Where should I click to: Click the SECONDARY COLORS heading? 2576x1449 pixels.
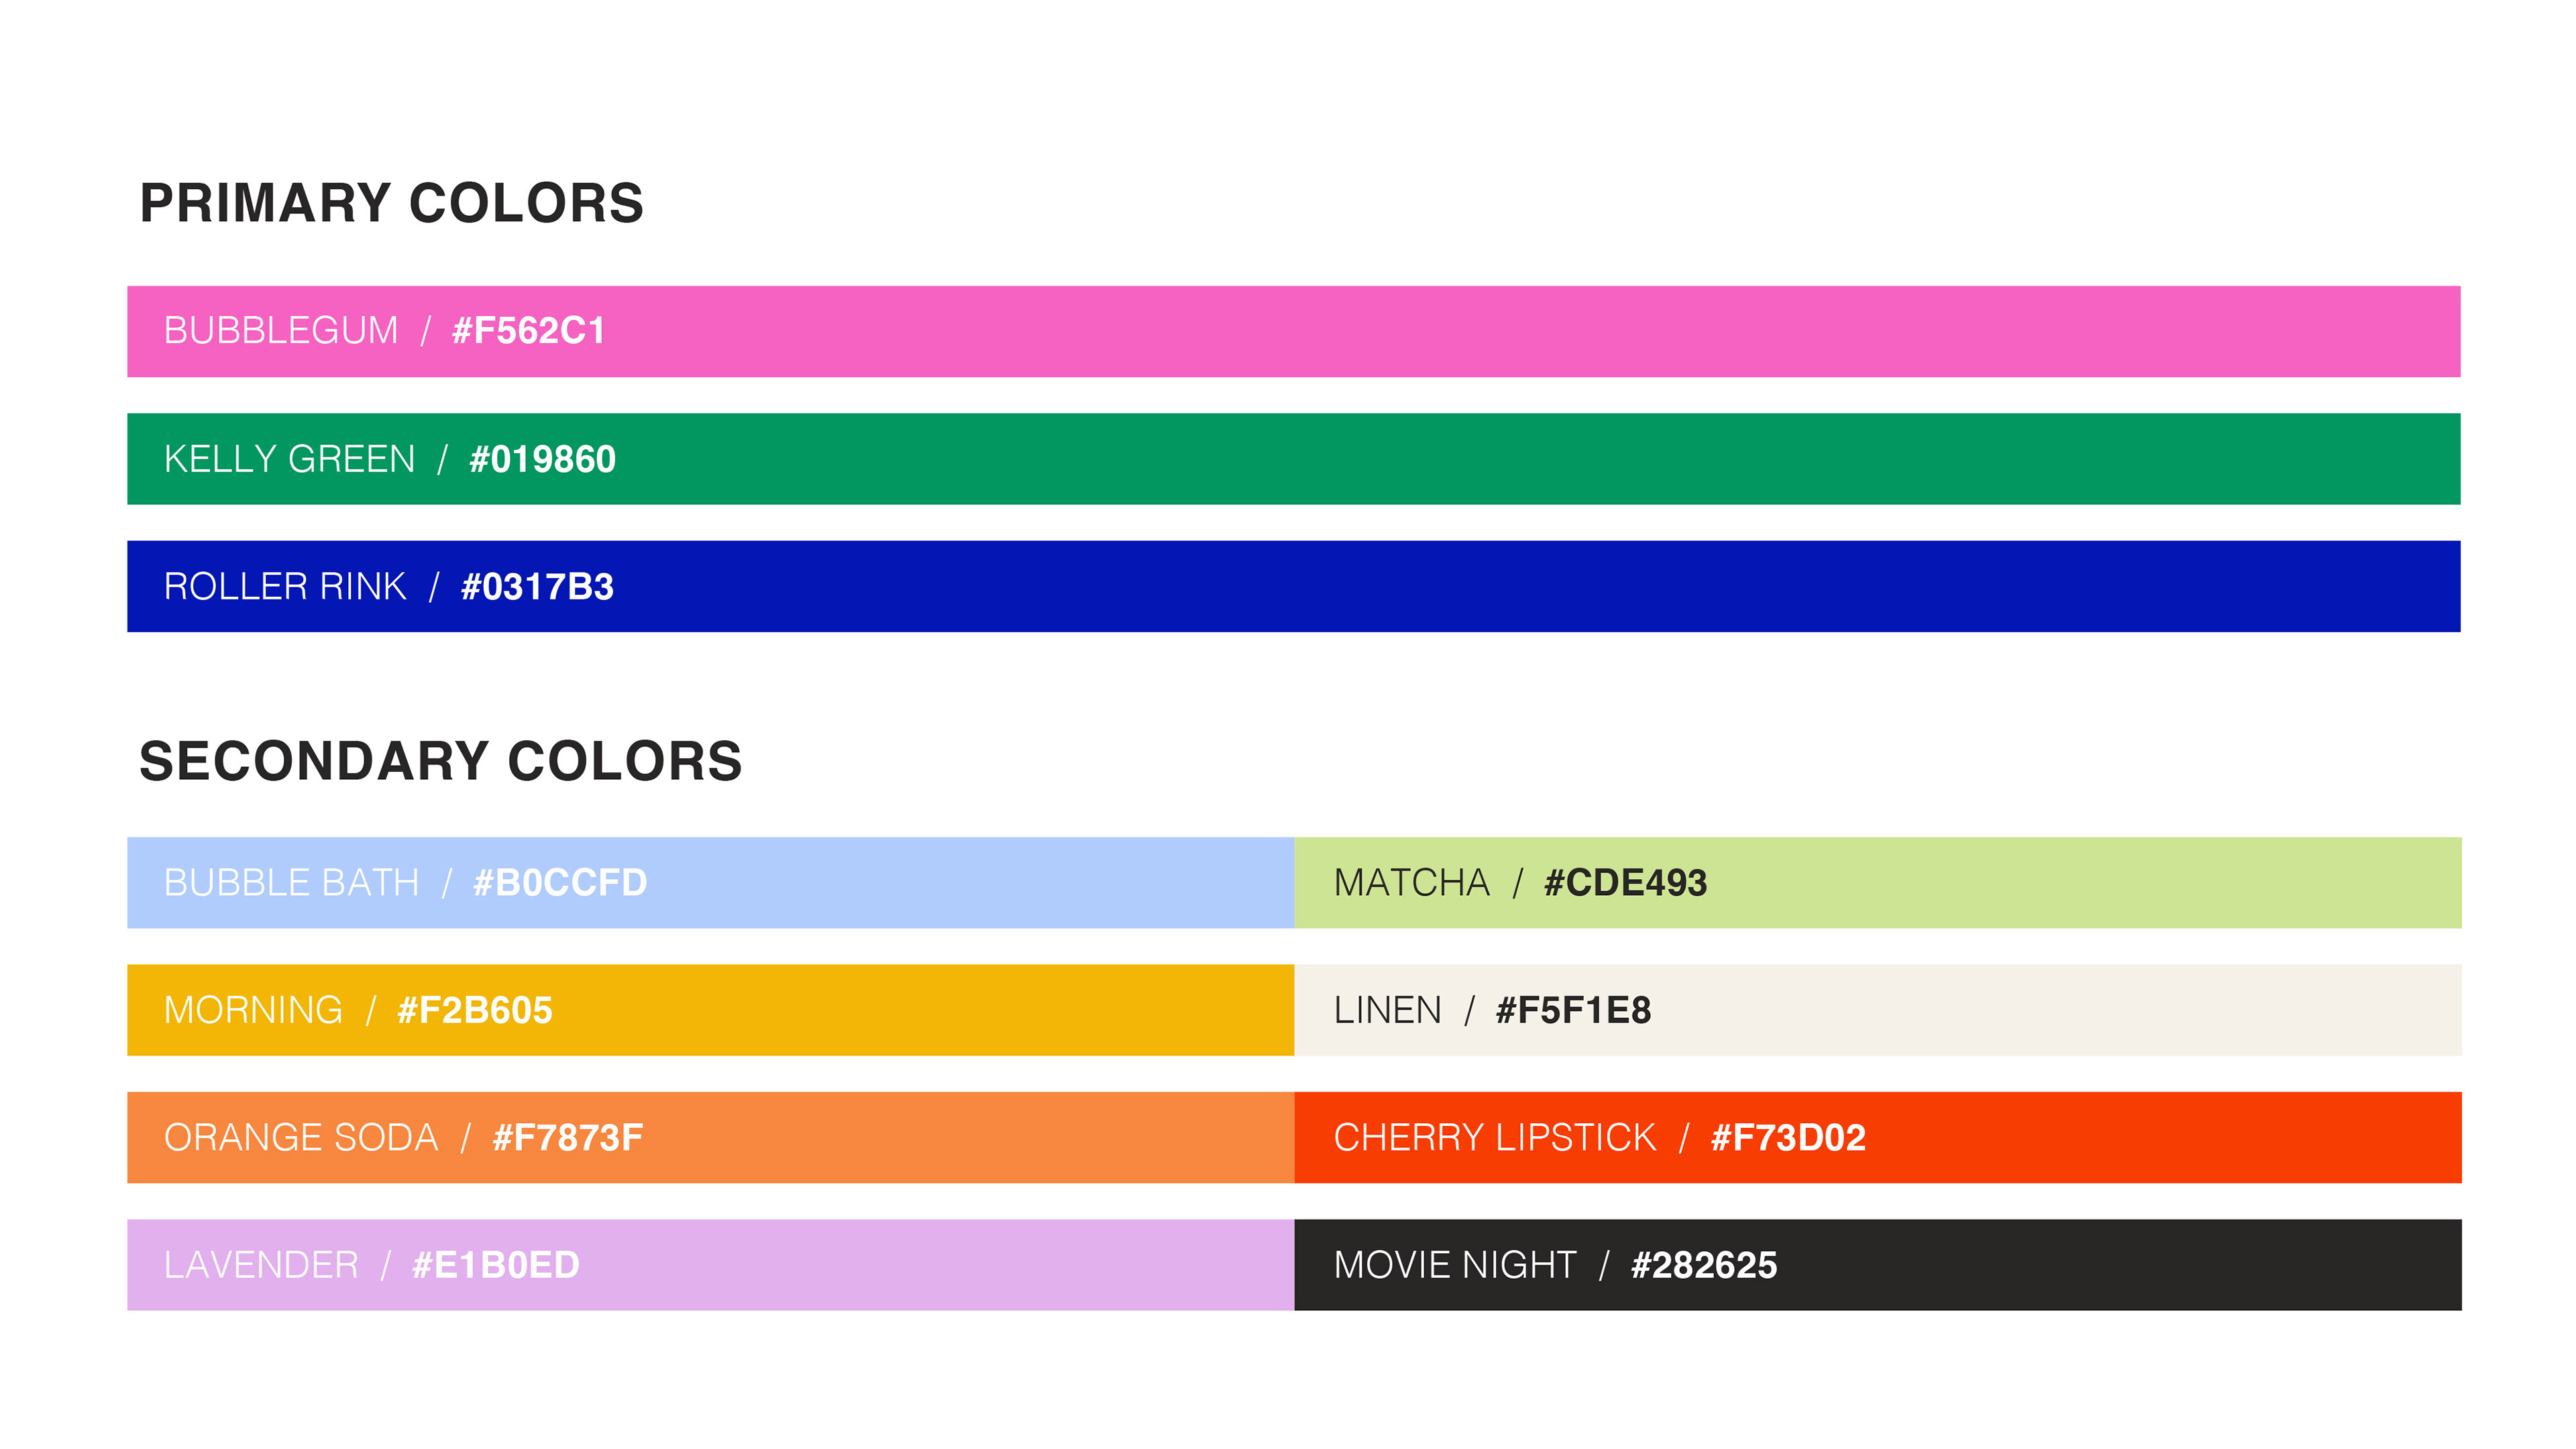point(441,760)
